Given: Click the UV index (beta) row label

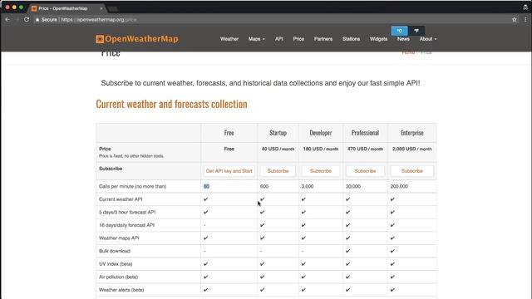Looking at the screenshot, I should (116, 264).
